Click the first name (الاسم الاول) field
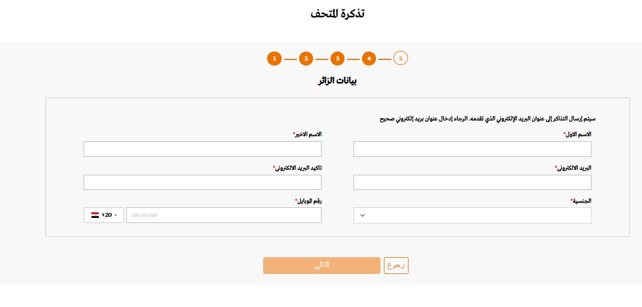 tap(472, 149)
